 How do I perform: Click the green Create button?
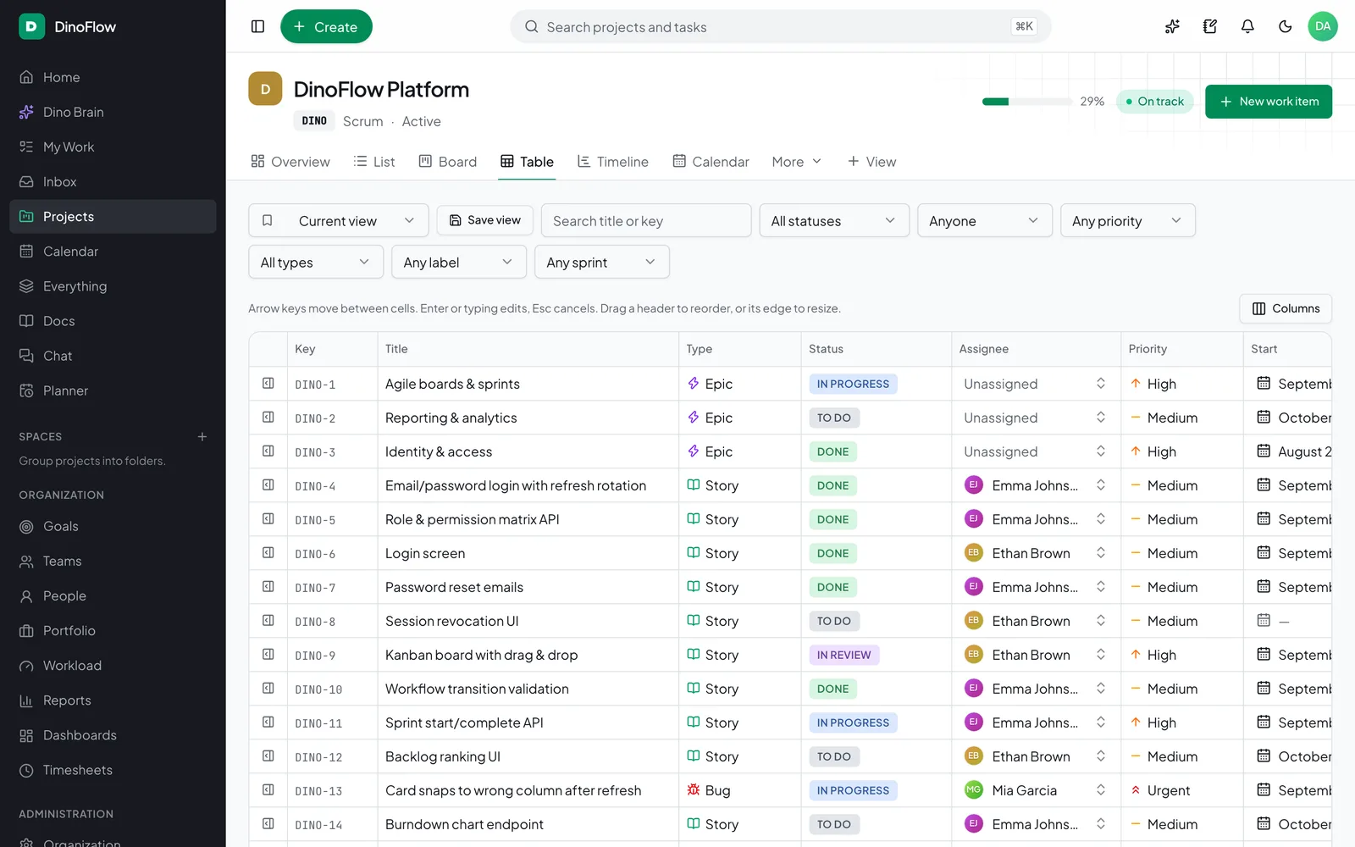[326, 26]
